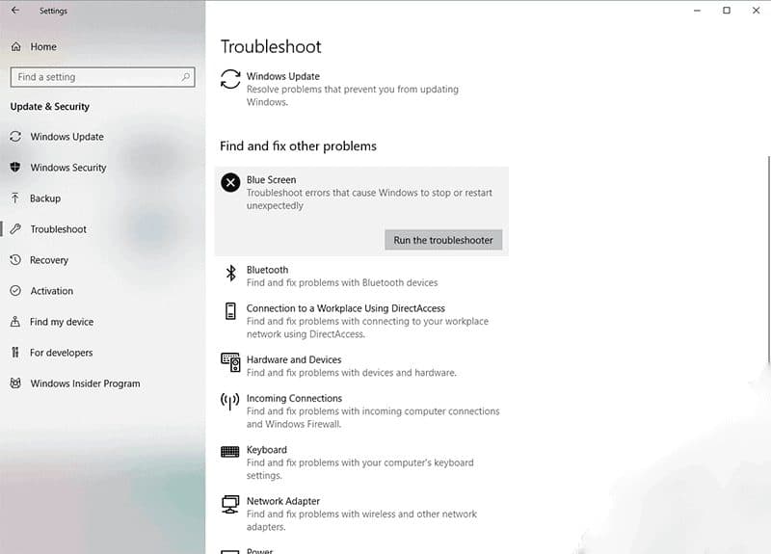Image resolution: width=771 pixels, height=554 pixels.
Task: Select Recovery in the sidebar
Action: click(x=49, y=260)
